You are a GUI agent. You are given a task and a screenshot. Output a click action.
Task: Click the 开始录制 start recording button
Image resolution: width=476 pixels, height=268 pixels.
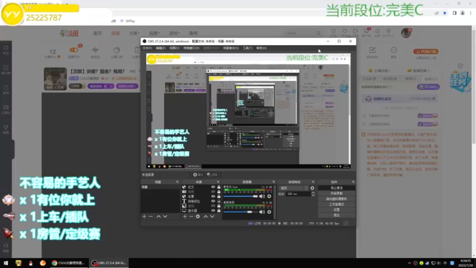click(x=336, y=194)
